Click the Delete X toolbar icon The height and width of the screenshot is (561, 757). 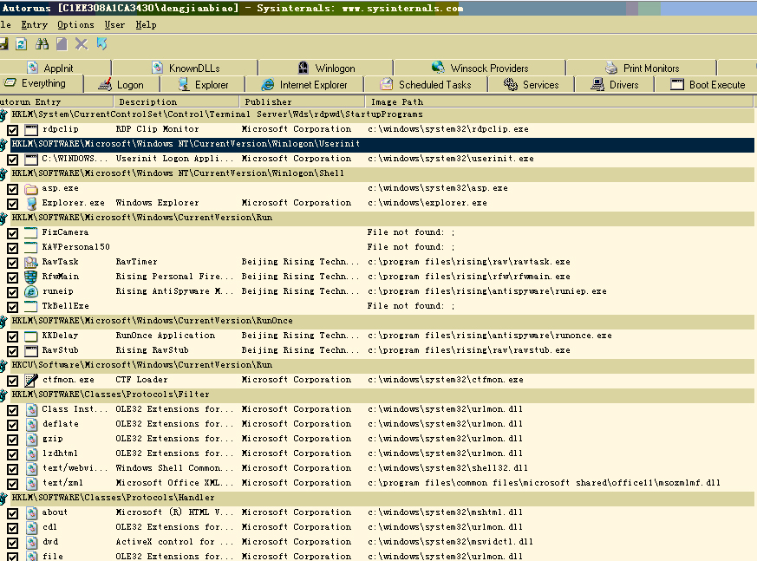coord(82,43)
